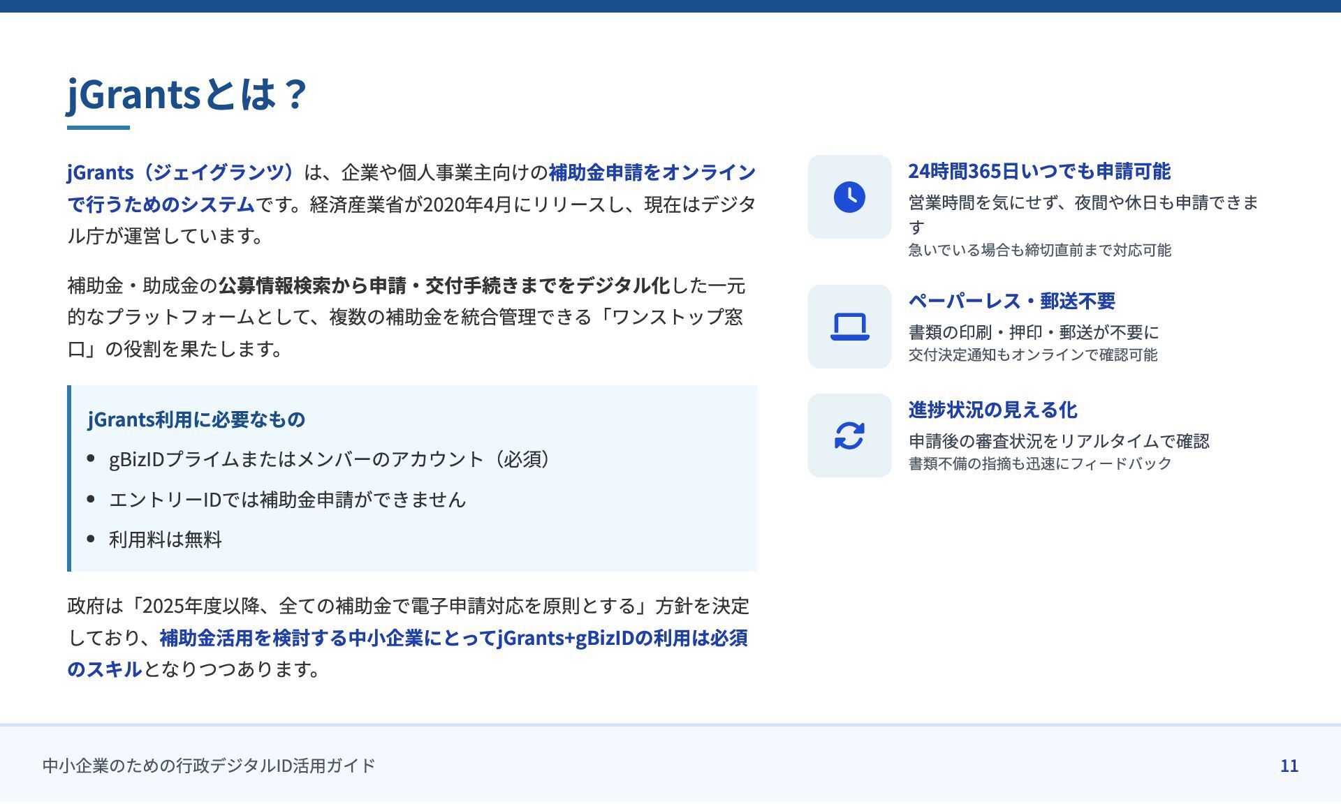
Task: Click the refresh arrows icon for 進捗状況
Action: tap(849, 435)
